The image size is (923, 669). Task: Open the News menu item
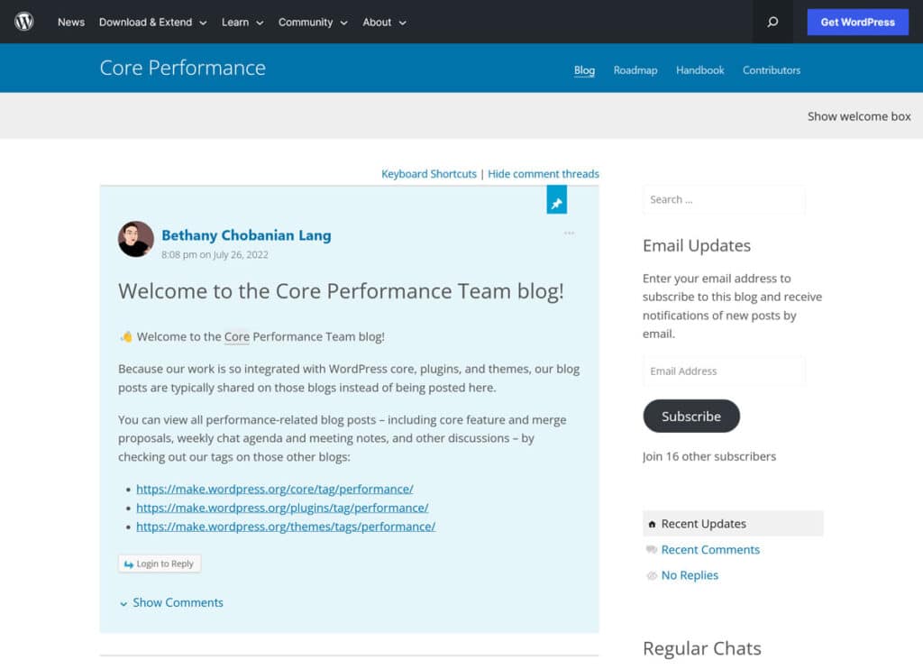coord(70,22)
